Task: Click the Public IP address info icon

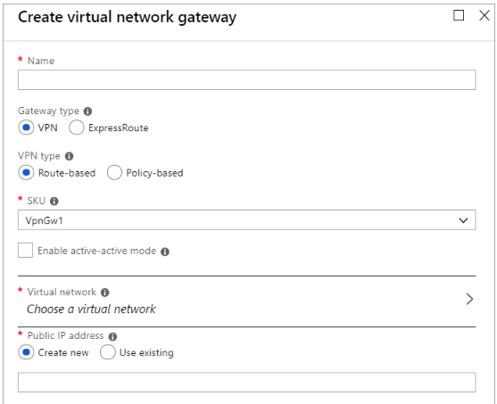Action: point(112,336)
